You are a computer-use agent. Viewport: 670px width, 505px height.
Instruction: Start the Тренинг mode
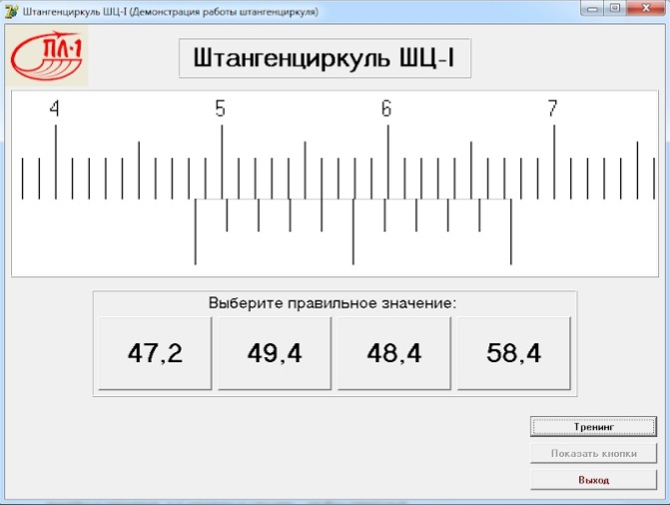point(593,427)
